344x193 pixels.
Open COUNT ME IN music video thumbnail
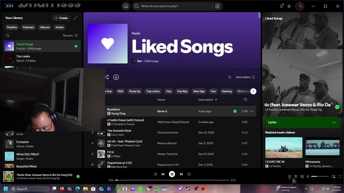284,148
